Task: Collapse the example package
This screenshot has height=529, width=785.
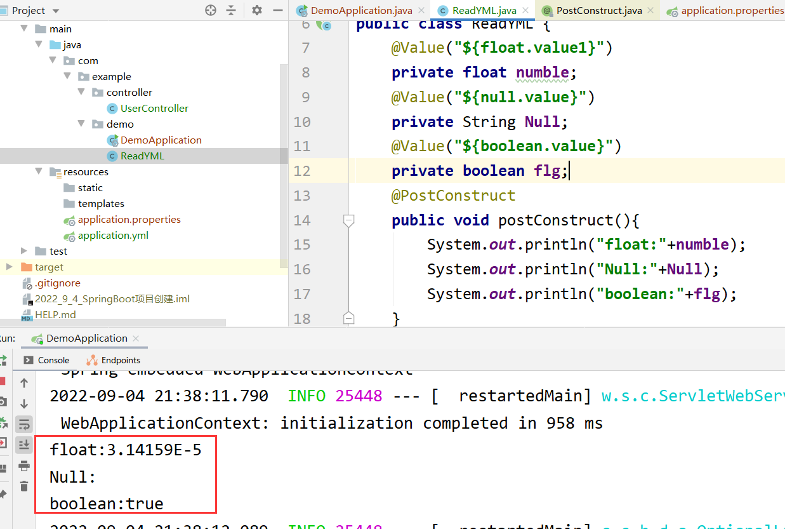Action: 67,76
